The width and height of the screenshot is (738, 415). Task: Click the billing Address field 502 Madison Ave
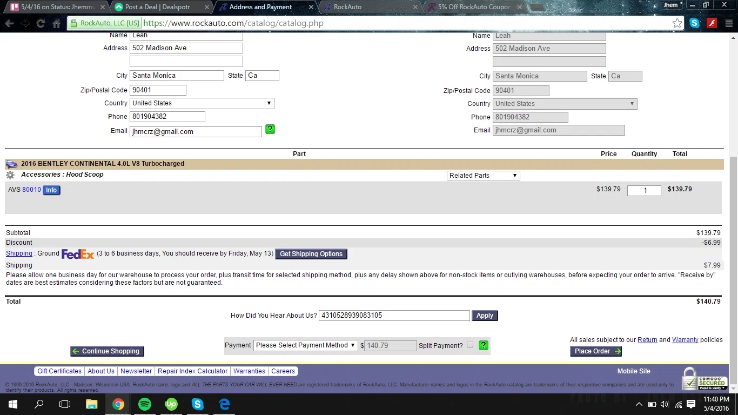186,48
